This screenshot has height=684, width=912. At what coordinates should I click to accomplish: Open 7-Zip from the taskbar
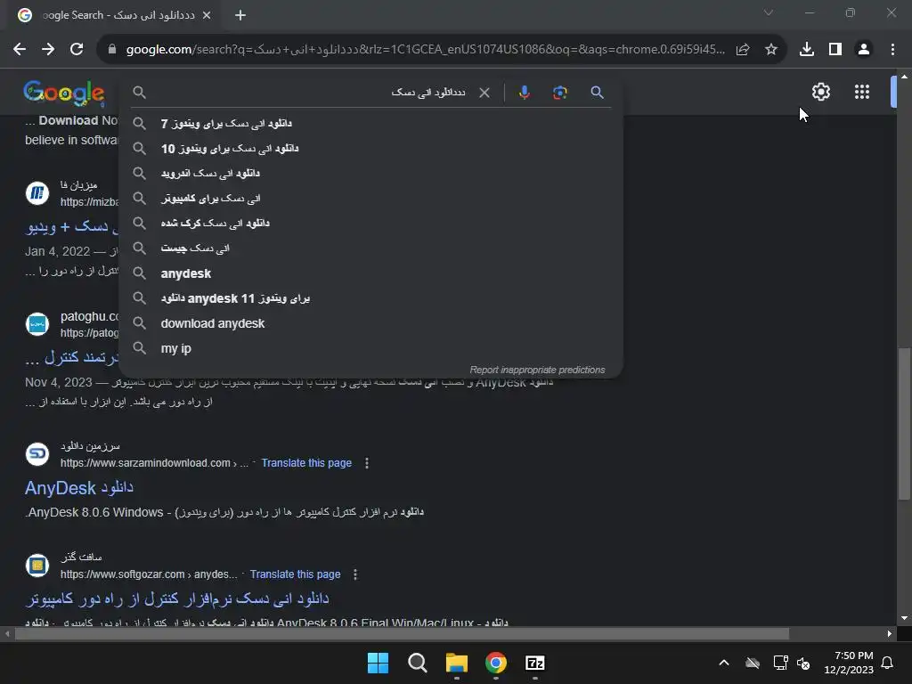point(535,663)
